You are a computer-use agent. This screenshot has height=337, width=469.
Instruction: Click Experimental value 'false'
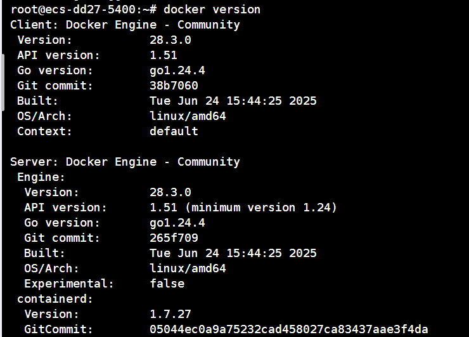coord(167,284)
